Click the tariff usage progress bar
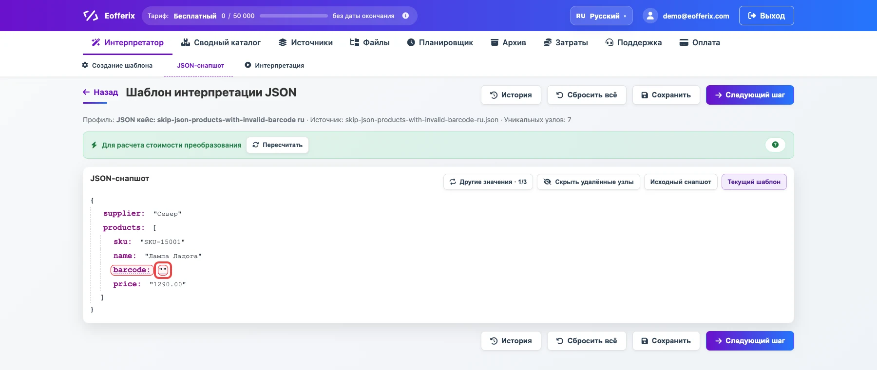Screen dimensions: 877x370 (x=294, y=16)
